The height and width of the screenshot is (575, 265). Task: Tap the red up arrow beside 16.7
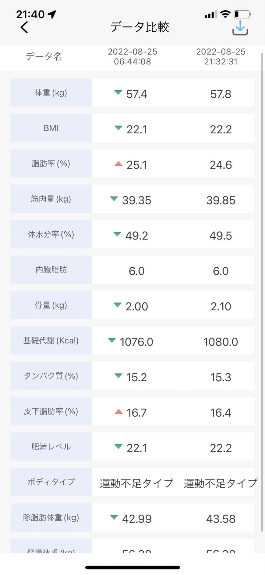point(118,411)
